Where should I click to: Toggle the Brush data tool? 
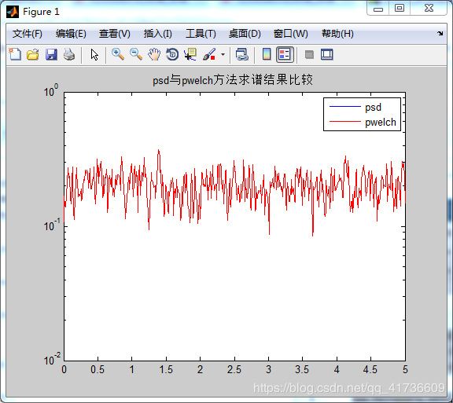(x=209, y=54)
